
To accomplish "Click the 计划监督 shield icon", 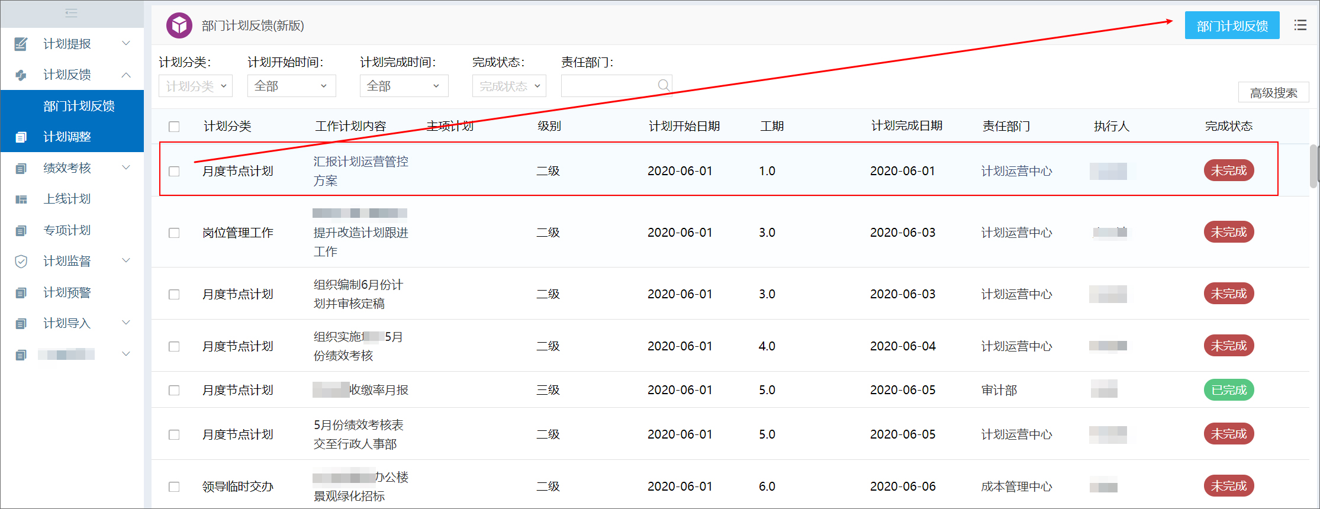I will pyautogui.click(x=21, y=261).
